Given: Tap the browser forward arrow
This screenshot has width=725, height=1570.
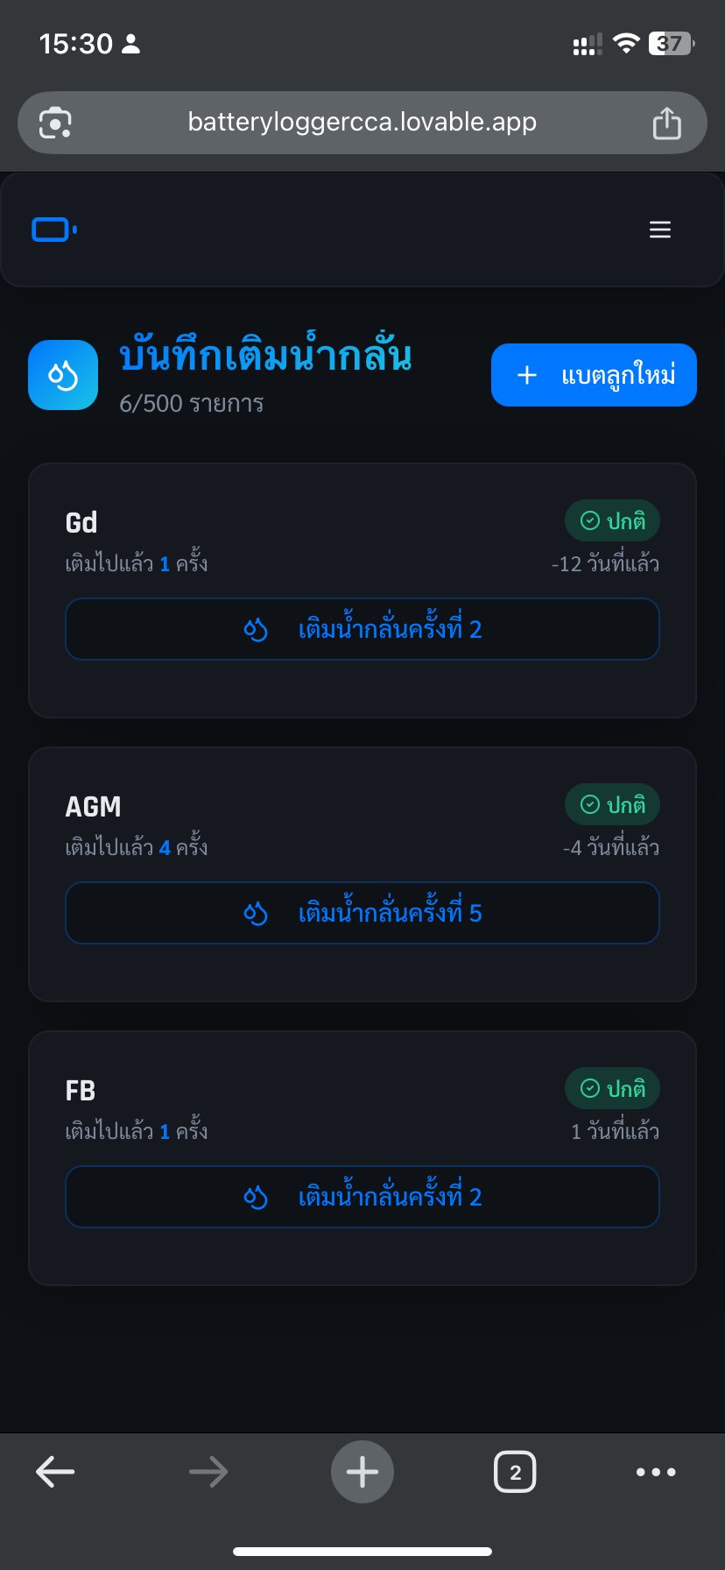Looking at the screenshot, I should point(208,1472).
